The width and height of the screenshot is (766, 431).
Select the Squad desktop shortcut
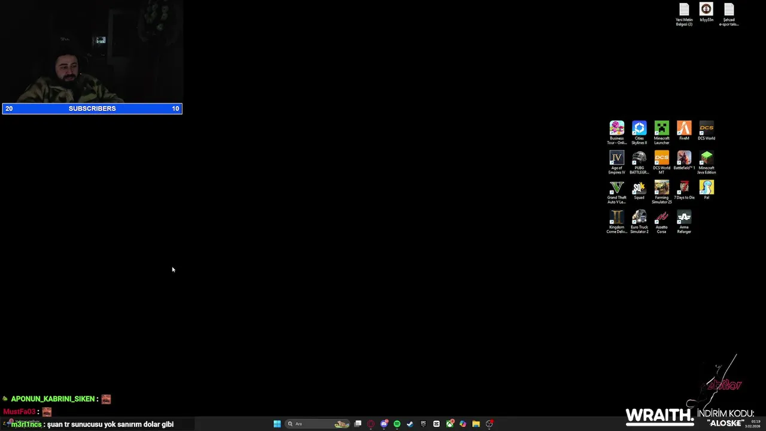pos(639,190)
